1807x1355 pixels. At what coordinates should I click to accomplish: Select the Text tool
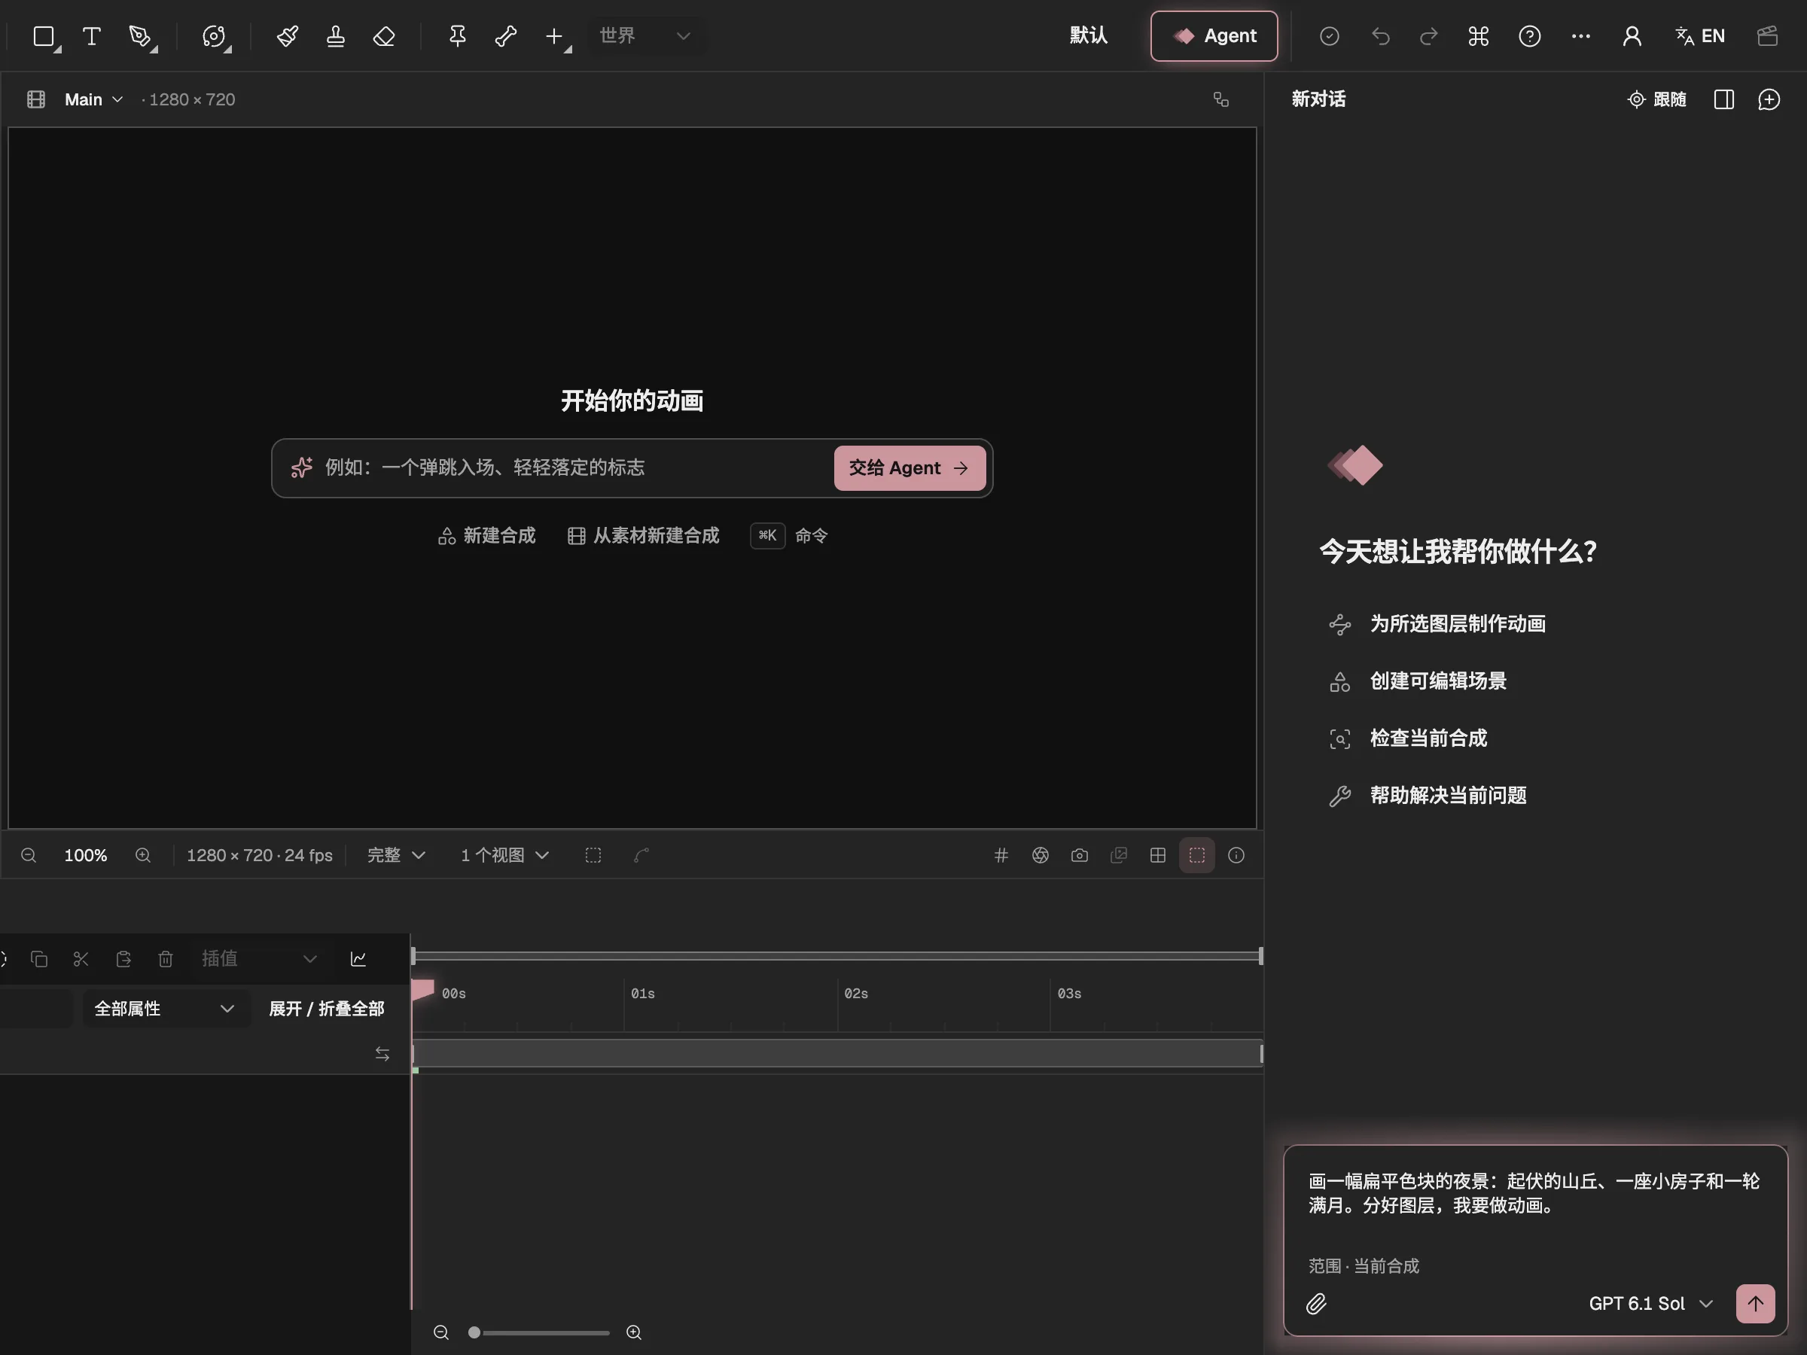tap(92, 36)
